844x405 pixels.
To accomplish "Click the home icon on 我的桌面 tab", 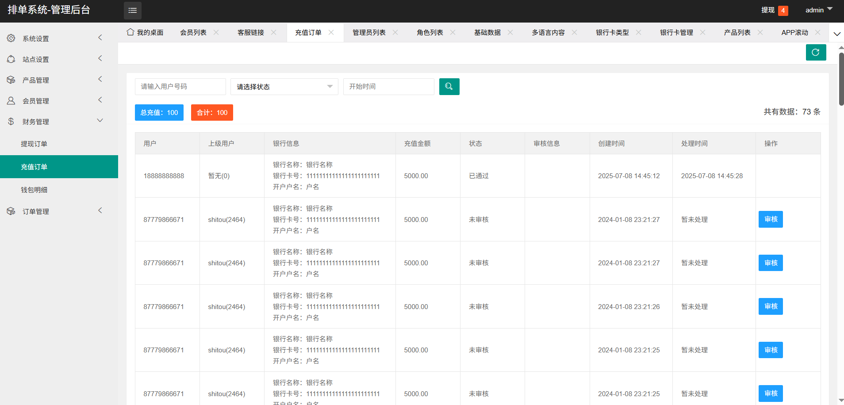I will point(130,32).
